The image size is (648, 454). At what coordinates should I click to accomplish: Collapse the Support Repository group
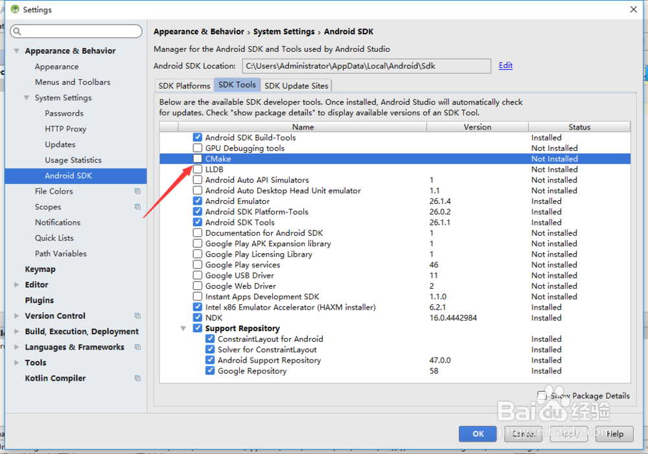[183, 328]
